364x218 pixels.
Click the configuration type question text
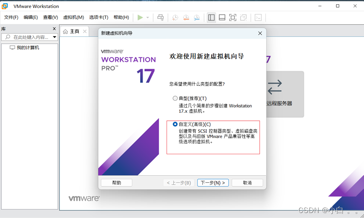[x=197, y=84]
